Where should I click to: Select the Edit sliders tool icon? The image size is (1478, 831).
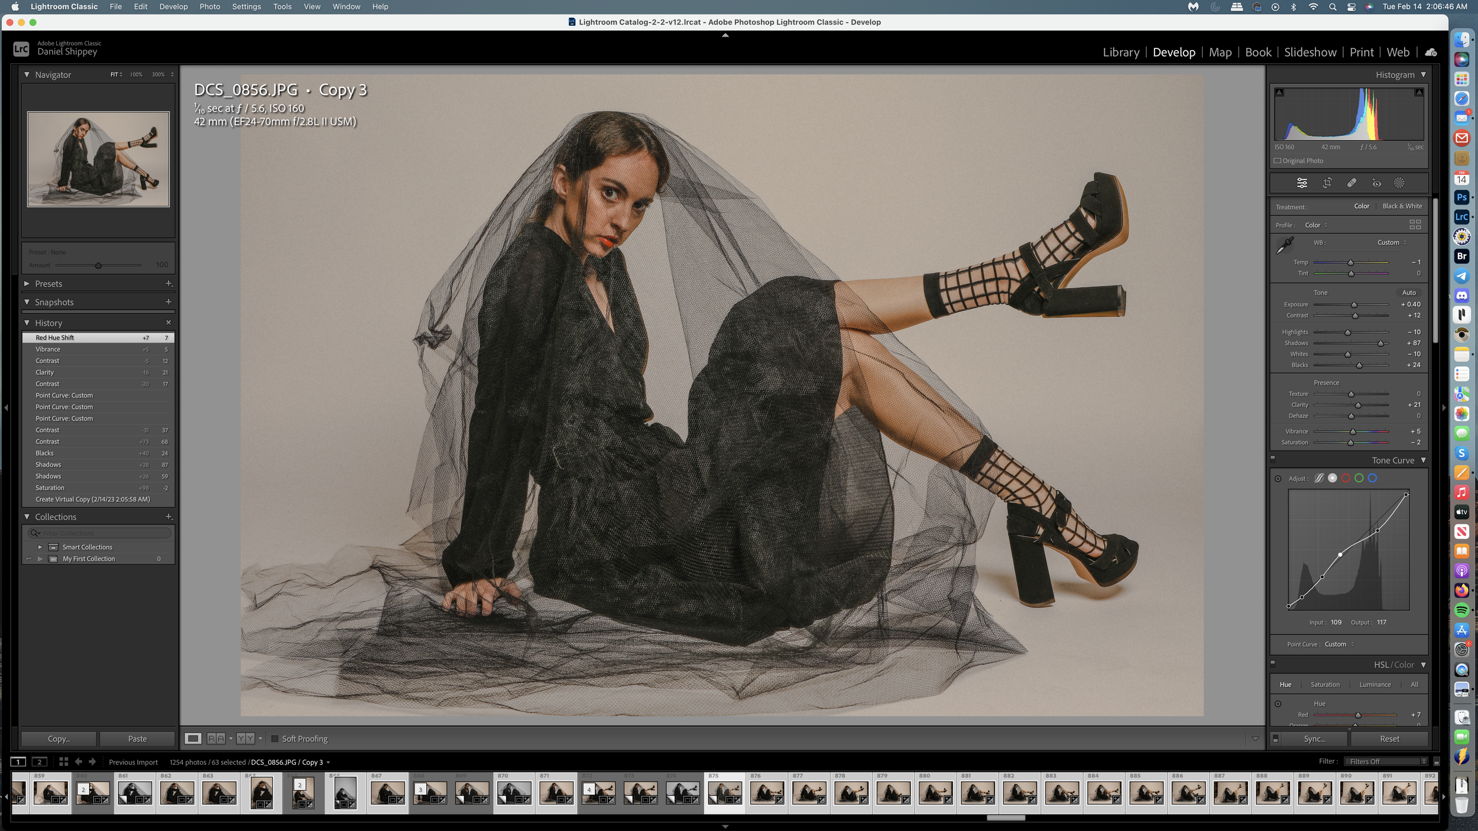(x=1302, y=183)
